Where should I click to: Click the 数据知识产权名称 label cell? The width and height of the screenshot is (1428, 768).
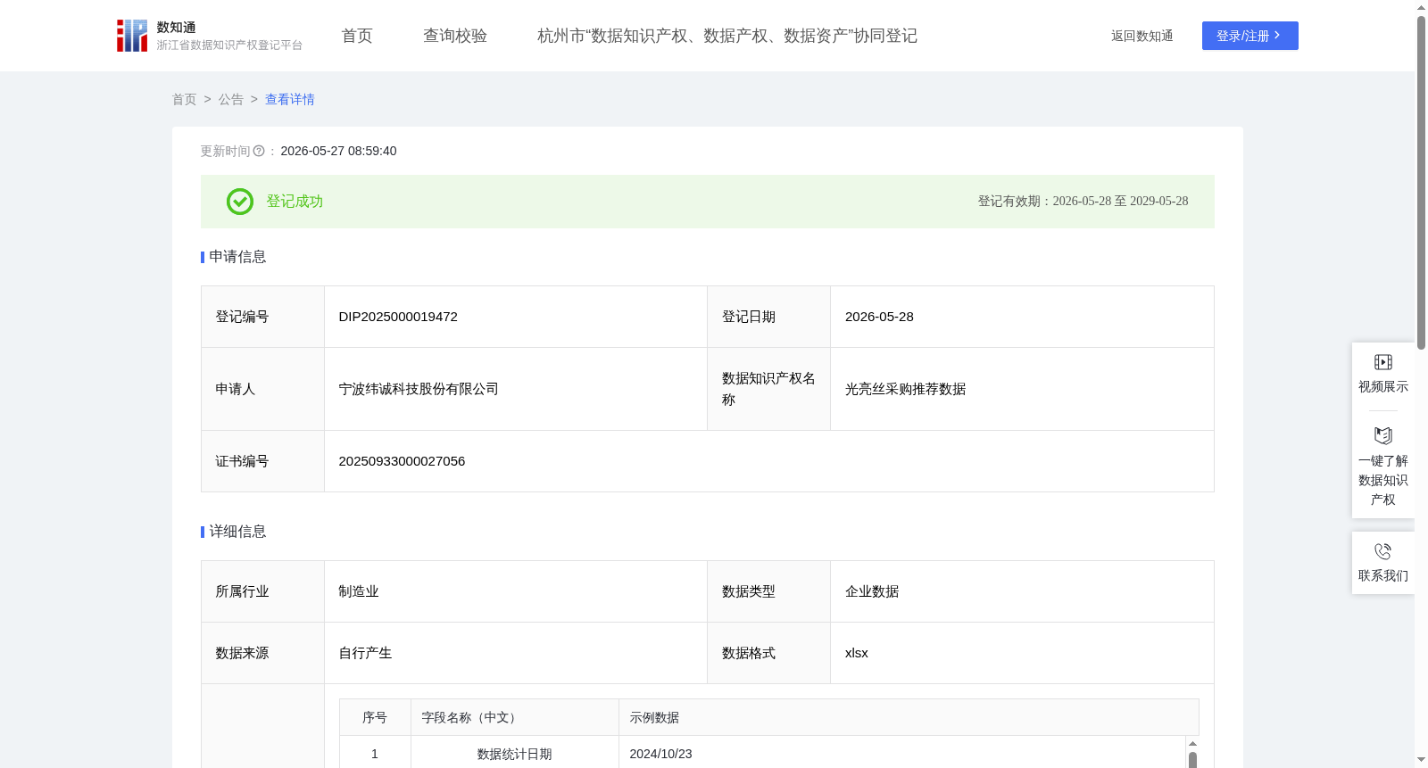[769, 389]
